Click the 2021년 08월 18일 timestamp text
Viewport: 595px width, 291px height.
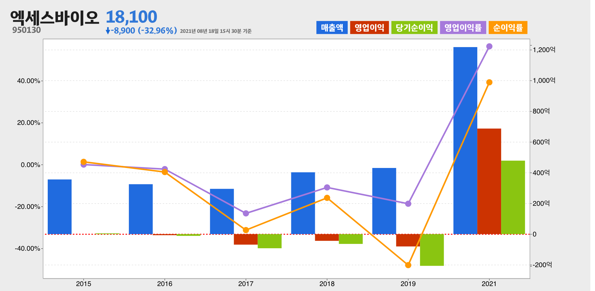click(x=216, y=31)
